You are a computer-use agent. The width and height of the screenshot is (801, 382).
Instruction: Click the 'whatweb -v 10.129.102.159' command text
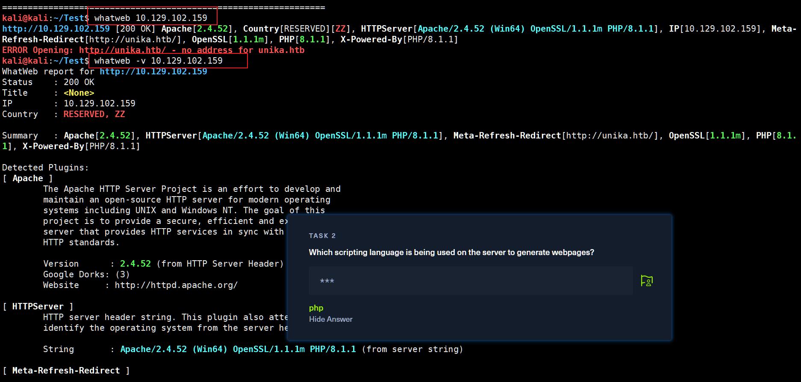pos(159,61)
